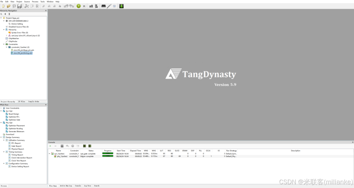This screenshot has height=188, width=354.
Task: Collapse Phy Opt in FPGA Flow
Action: tap(1, 123)
